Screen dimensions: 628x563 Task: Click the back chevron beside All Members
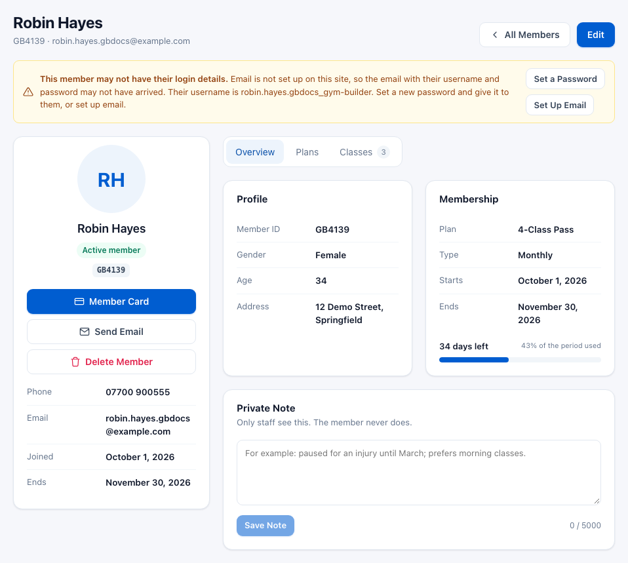pyautogui.click(x=495, y=35)
